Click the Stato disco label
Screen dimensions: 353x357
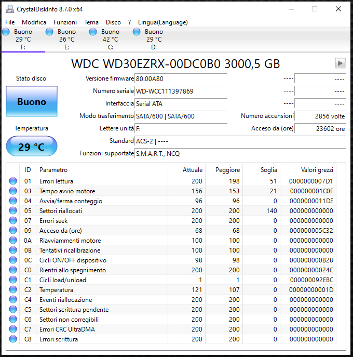[31, 78]
